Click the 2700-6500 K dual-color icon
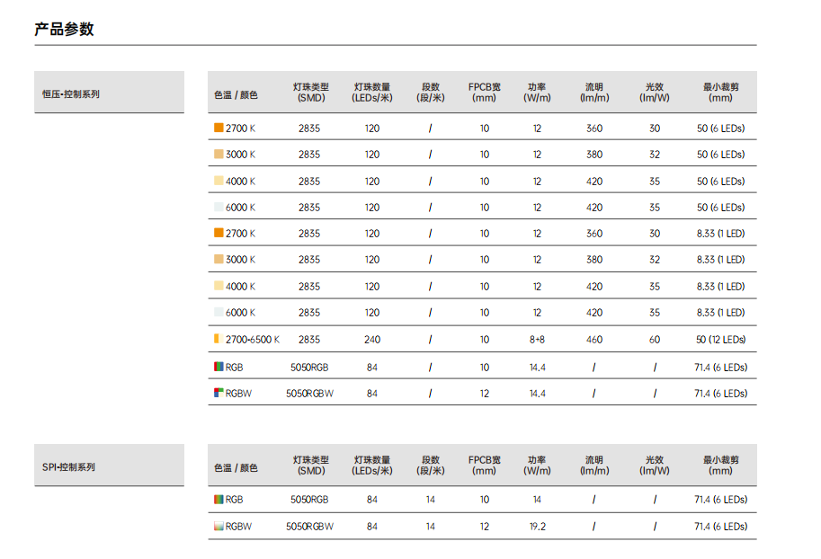Screen dimensions: 821x559 tap(219, 339)
